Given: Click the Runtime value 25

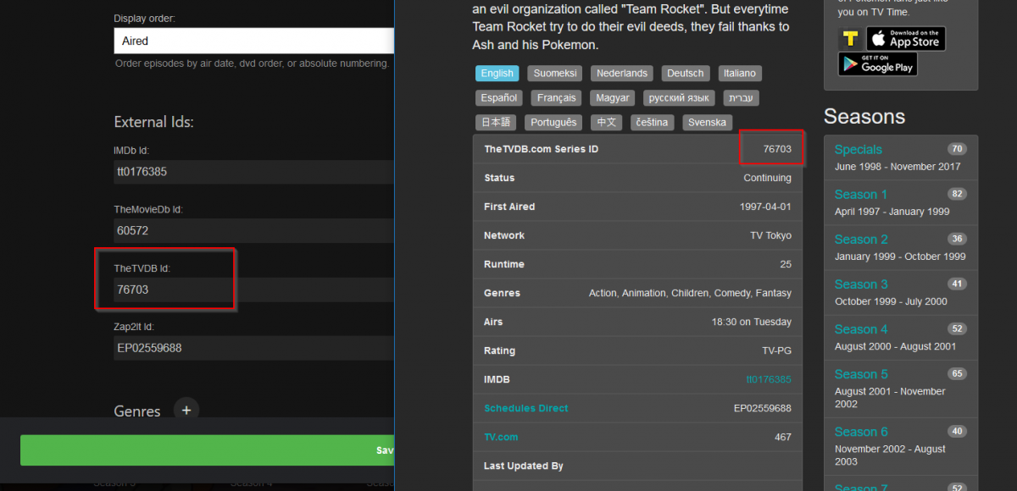Looking at the screenshot, I should pos(786,264).
